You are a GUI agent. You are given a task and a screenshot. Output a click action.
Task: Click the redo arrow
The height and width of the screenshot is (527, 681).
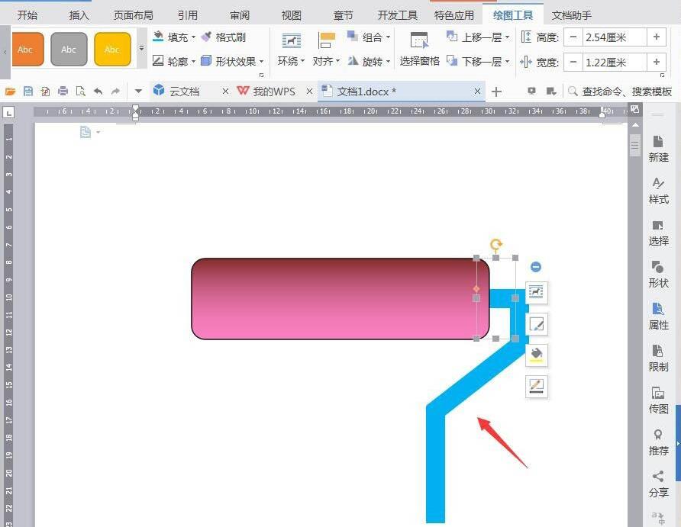click(115, 91)
